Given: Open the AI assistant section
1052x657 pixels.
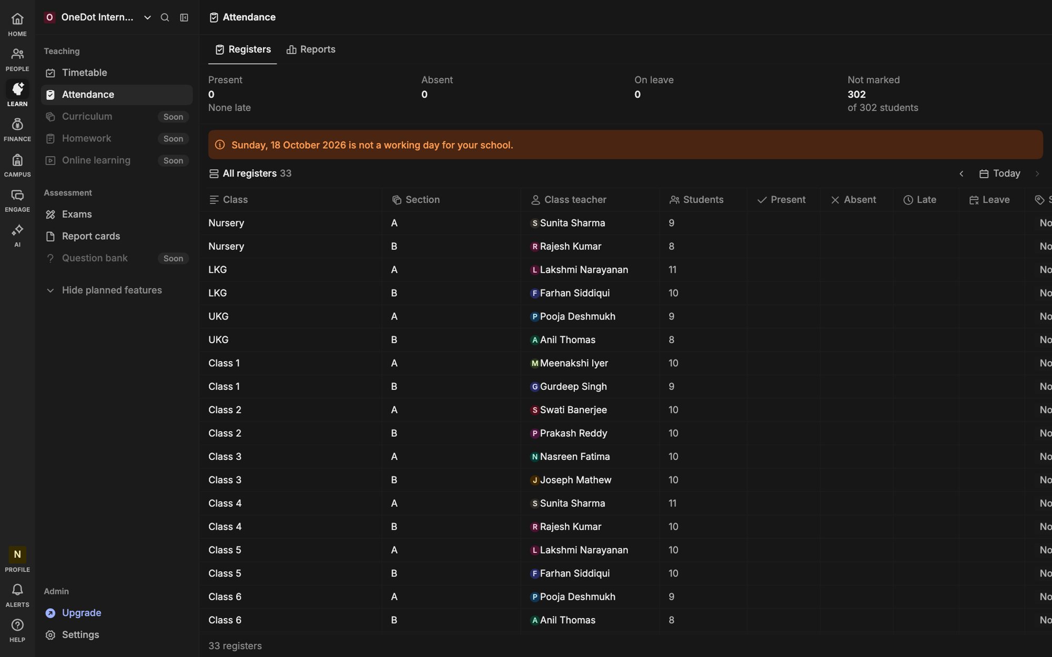Looking at the screenshot, I should click(17, 235).
